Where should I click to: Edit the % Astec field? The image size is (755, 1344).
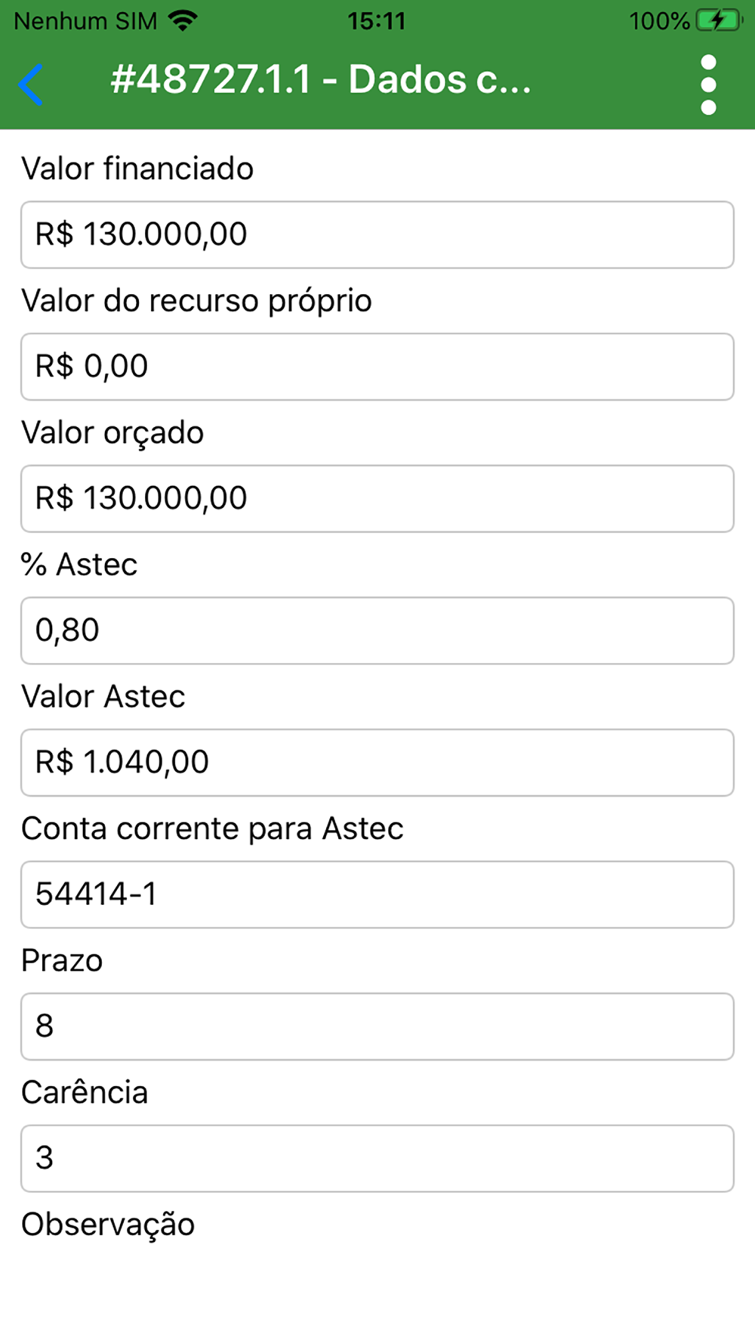[x=377, y=630]
